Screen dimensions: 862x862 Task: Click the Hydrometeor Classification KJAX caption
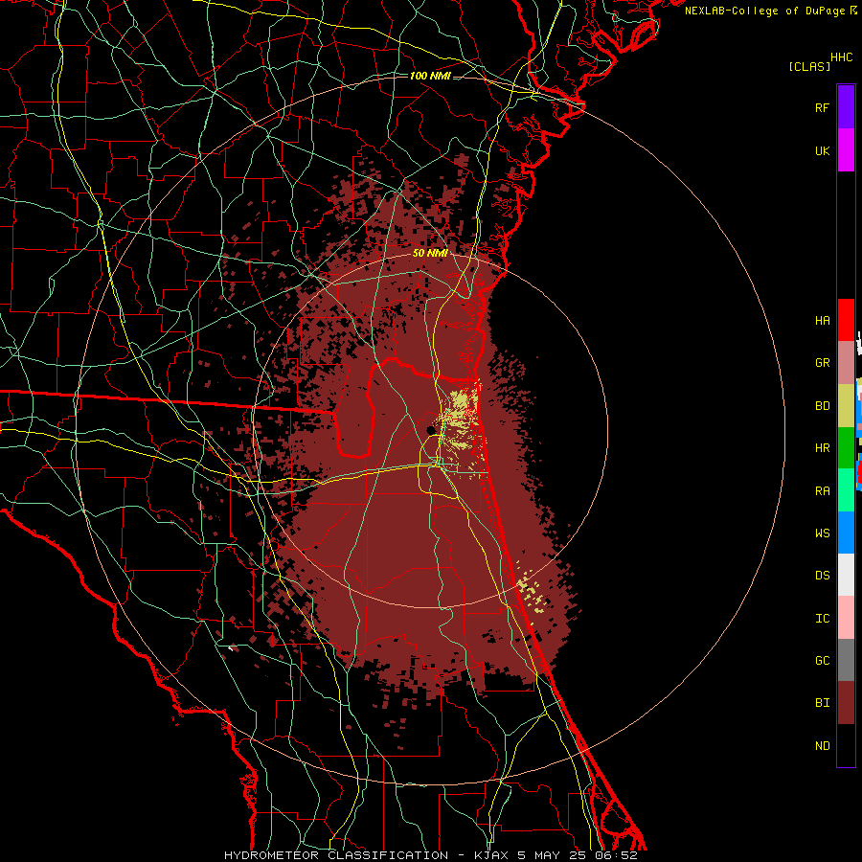pos(431,855)
